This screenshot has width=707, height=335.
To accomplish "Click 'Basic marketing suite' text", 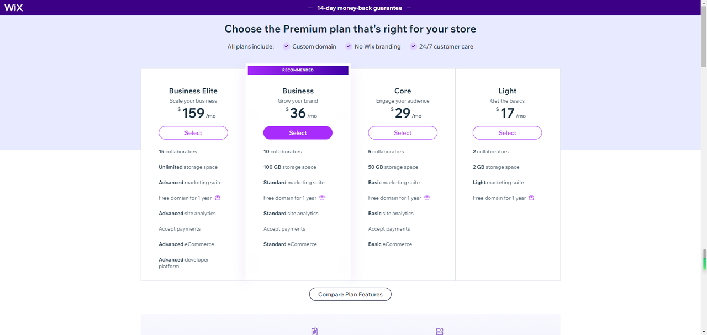I will pyautogui.click(x=394, y=183).
